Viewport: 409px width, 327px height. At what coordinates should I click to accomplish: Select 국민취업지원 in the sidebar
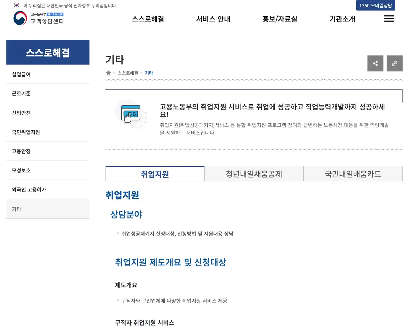[x=26, y=132]
